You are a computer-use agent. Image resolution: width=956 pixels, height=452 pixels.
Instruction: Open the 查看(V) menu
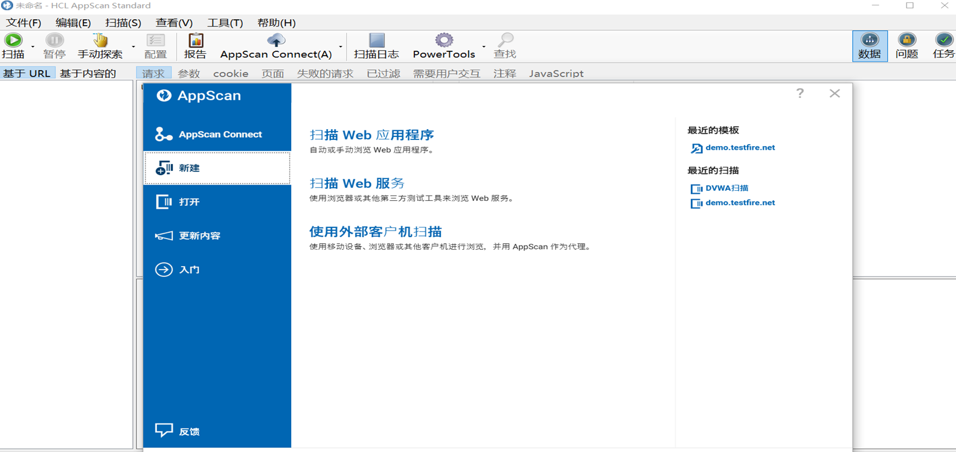tap(174, 23)
